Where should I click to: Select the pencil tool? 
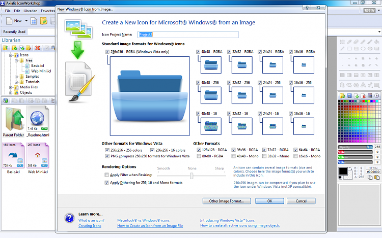(363, 42)
